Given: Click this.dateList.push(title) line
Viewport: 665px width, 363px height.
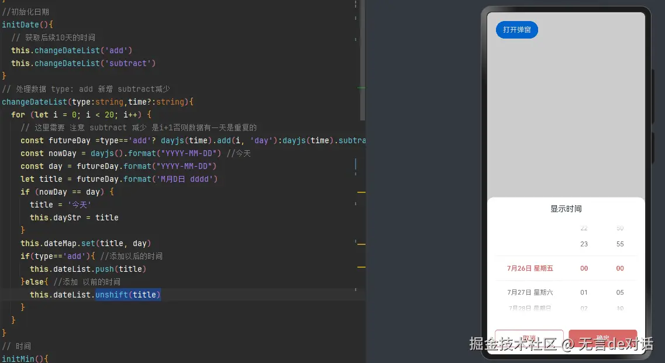Looking at the screenshot, I should [x=88, y=269].
